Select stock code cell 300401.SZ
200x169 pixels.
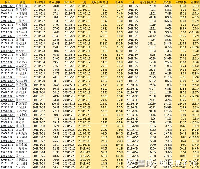pos(7,6)
